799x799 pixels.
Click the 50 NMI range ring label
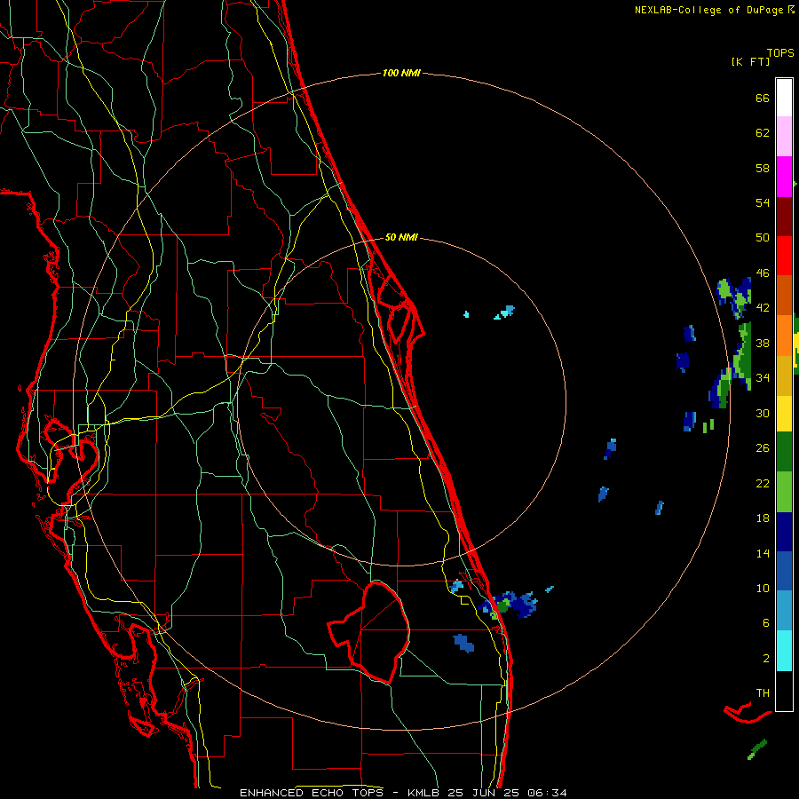[x=401, y=237]
